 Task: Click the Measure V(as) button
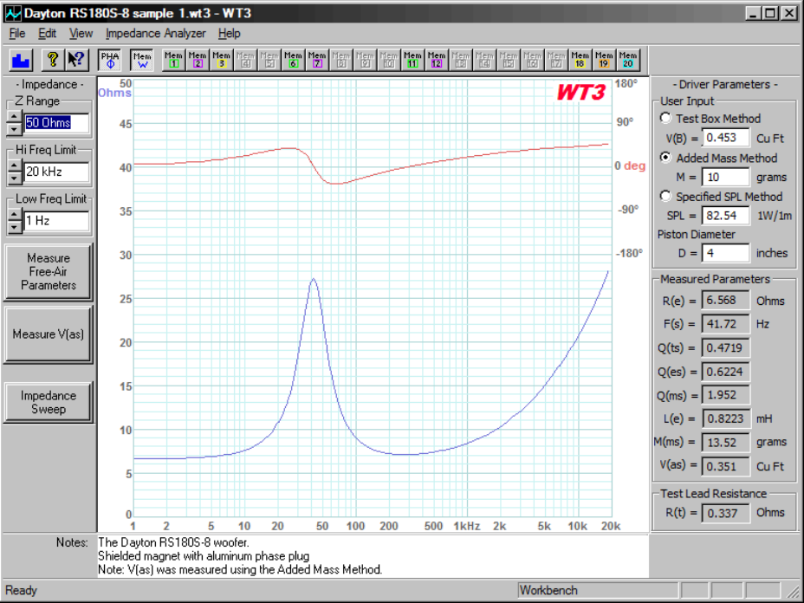point(49,334)
